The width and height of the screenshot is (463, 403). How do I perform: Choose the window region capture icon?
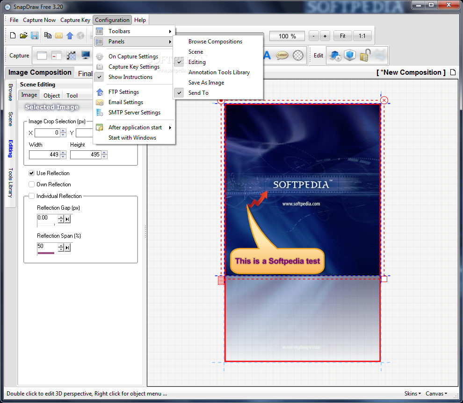[57, 56]
